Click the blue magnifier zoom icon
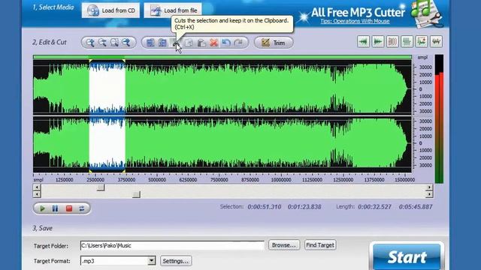Viewport: 481px width, 270px height. coord(126,43)
